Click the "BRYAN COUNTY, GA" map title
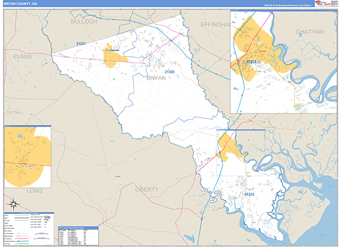 pyautogui.click(x=20, y=4)
